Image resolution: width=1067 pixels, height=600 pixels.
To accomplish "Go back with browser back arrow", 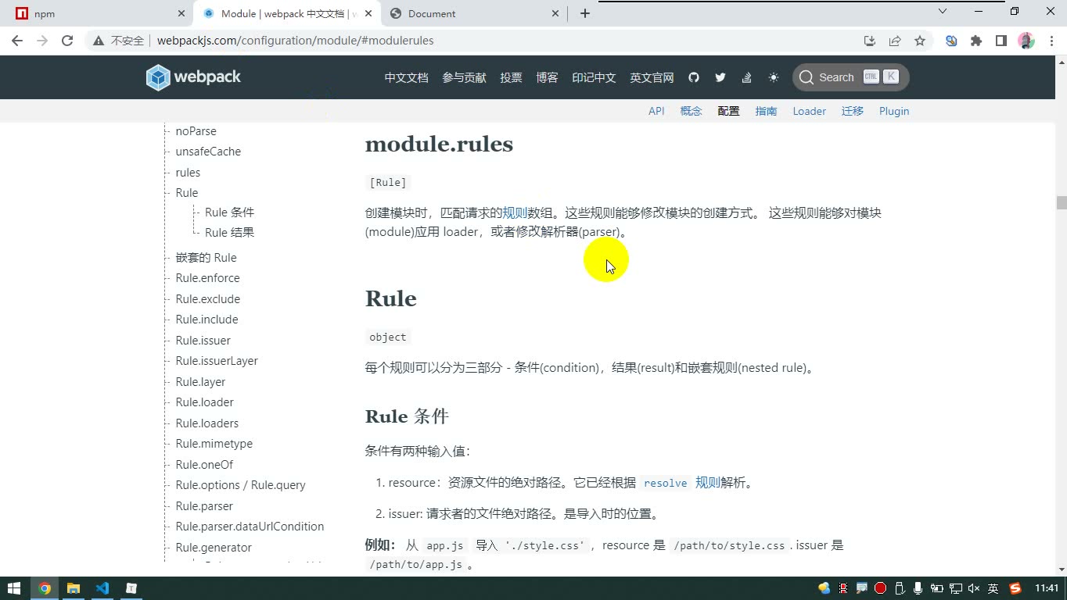I will [17, 41].
